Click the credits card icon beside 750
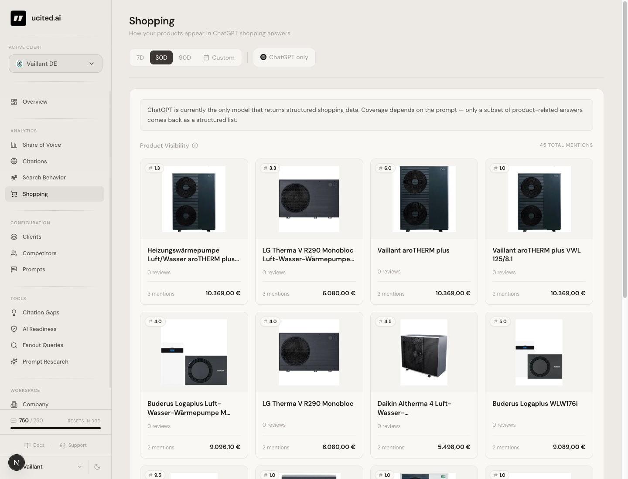 pyautogui.click(x=14, y=421)
